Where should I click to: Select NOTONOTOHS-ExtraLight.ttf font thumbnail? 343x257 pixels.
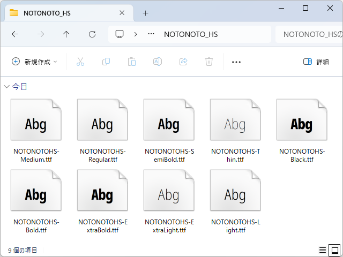click(x=169, y=191)
